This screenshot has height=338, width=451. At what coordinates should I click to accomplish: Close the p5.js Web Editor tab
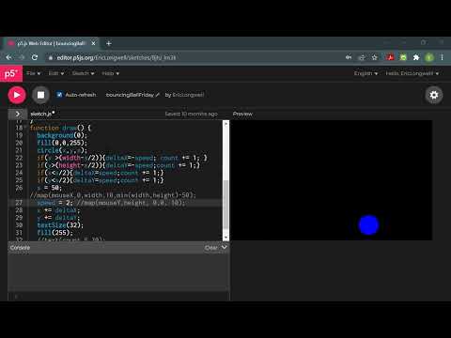[93, 43]
